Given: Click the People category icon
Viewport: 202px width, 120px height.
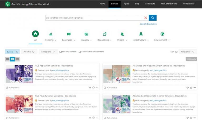Looking at the screenshot, I should 122,34.
